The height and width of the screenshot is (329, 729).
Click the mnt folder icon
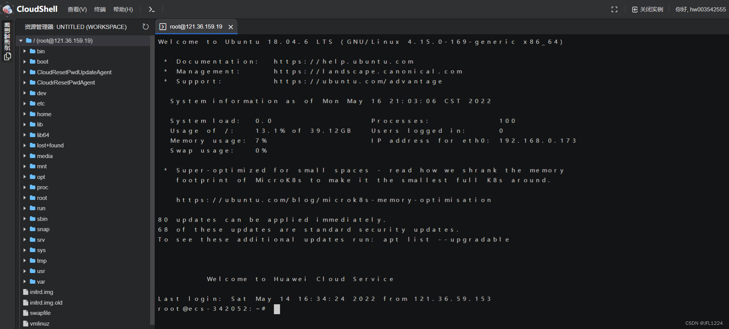pos(33,166)
